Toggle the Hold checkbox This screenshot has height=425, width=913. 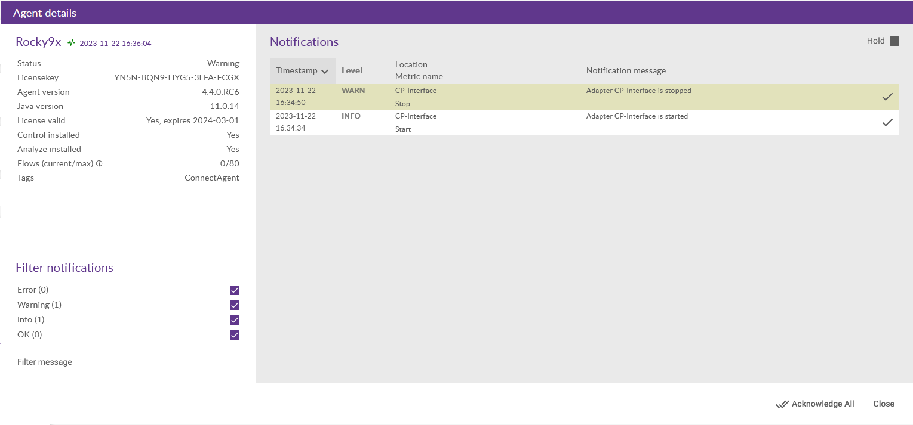[x=894, y=41]
